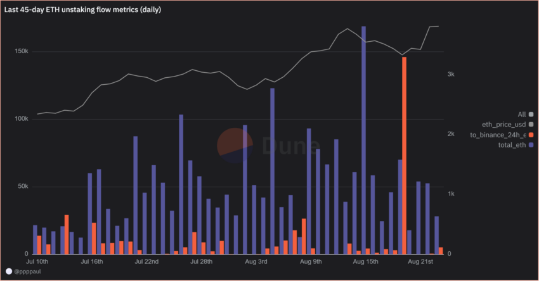Click the gray eth_price_usd legend swatch
This screenshot has height=281, width=539.
(531, 125)
